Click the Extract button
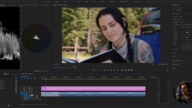Screen dimensions: 192x108 [125, 70]
